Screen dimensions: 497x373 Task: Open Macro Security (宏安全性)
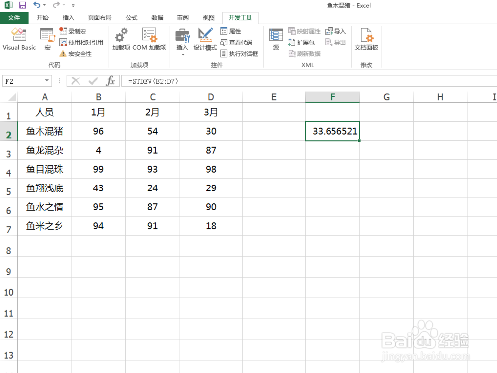[76, 54]
